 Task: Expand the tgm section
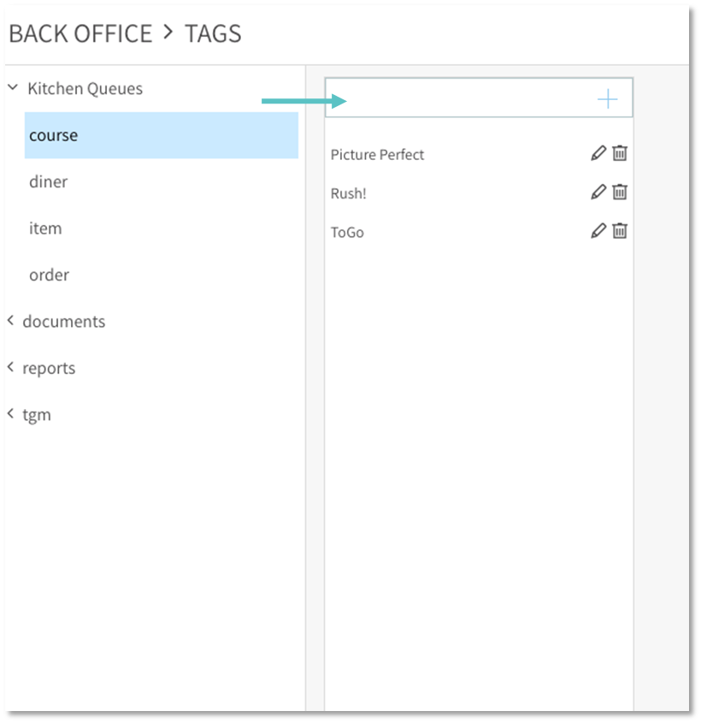[11, 414]
